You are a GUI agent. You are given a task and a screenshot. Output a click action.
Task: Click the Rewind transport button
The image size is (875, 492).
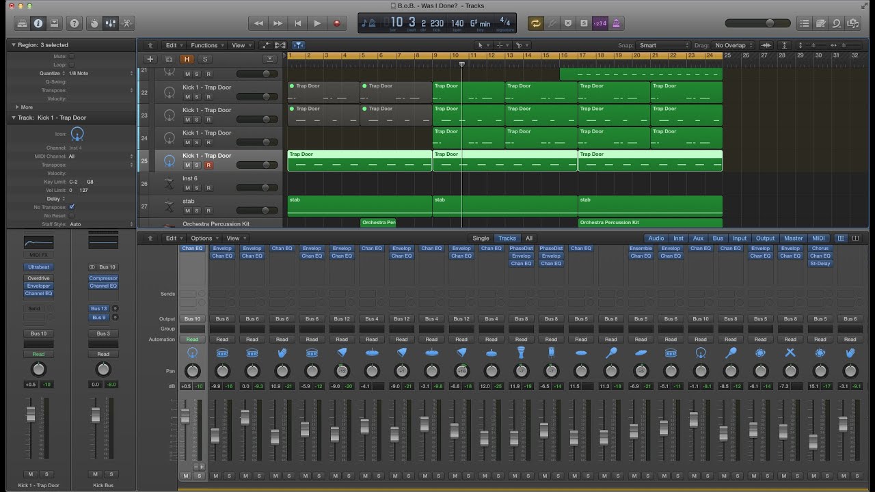pyautogui.click(x=258, y=23)
